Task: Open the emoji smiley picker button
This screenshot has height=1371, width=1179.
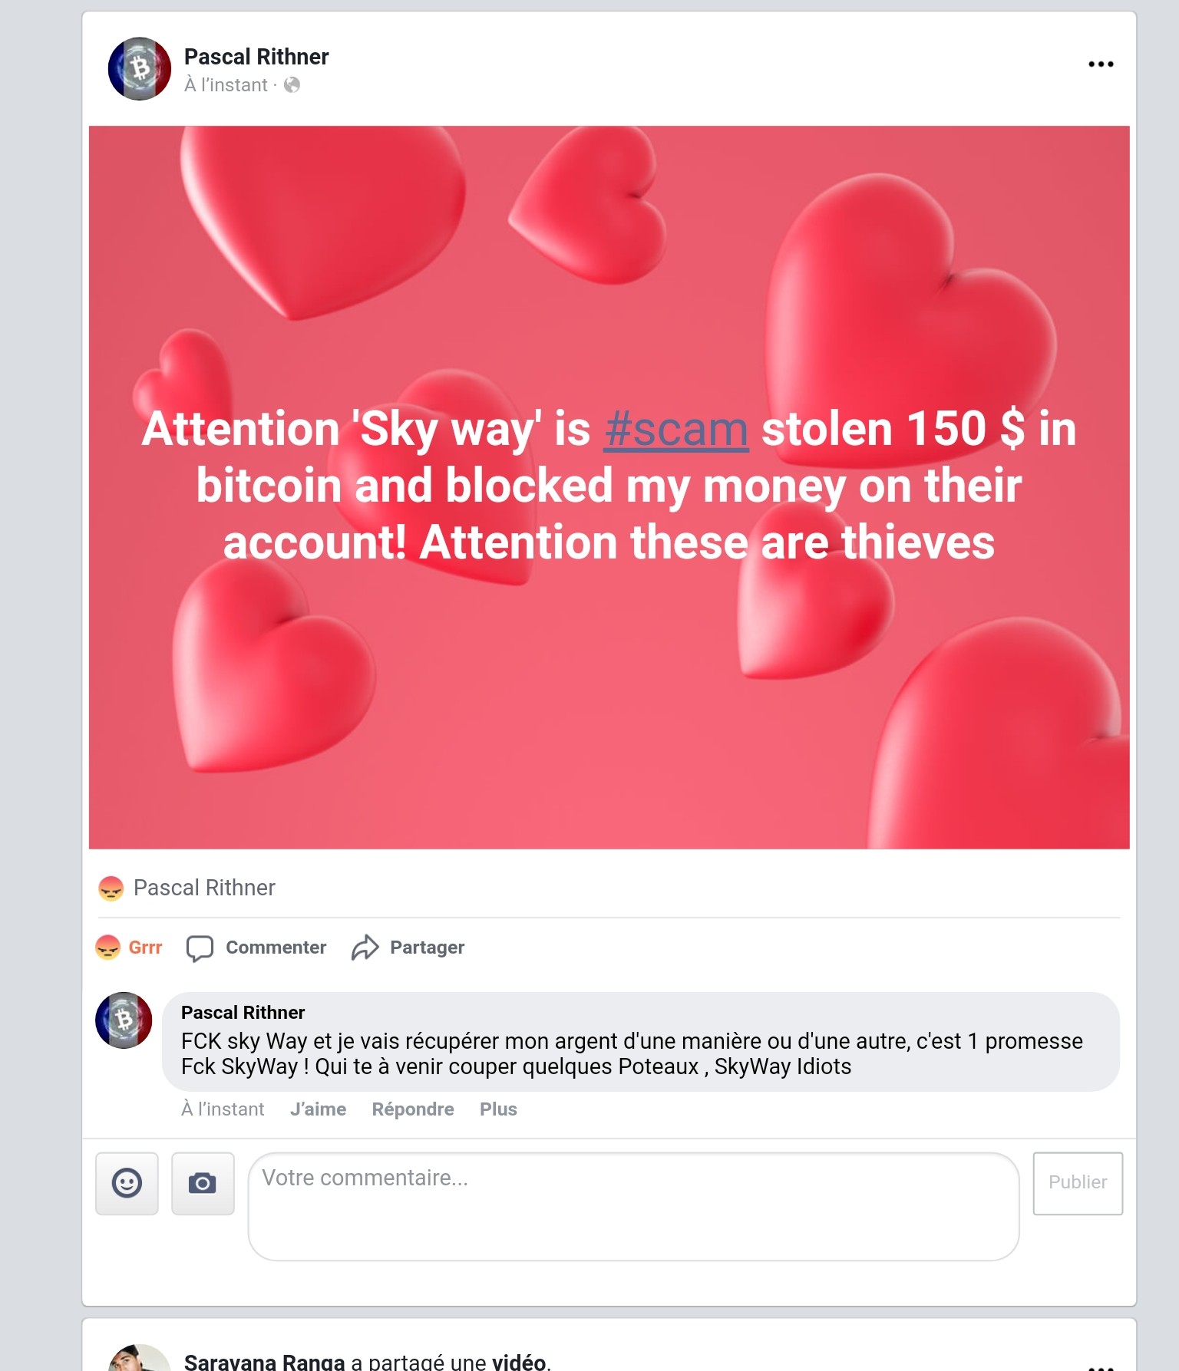Action: tap(127, 1183)
